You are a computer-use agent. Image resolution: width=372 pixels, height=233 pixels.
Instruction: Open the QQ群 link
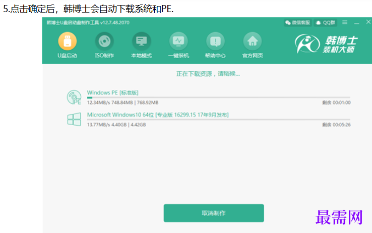(326, 23)
